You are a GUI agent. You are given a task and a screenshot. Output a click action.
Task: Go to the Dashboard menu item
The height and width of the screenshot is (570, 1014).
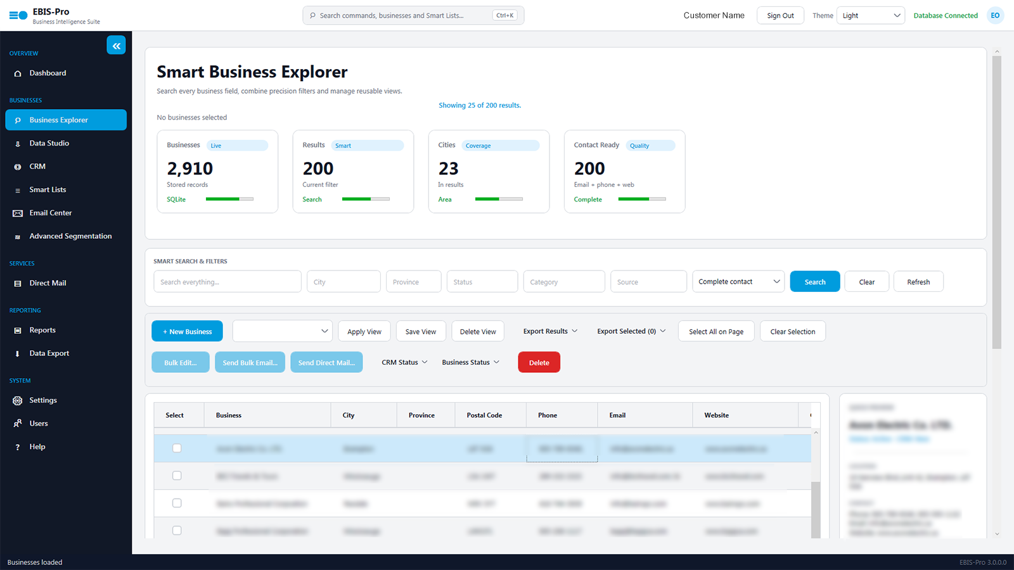(x=66, y=73)
